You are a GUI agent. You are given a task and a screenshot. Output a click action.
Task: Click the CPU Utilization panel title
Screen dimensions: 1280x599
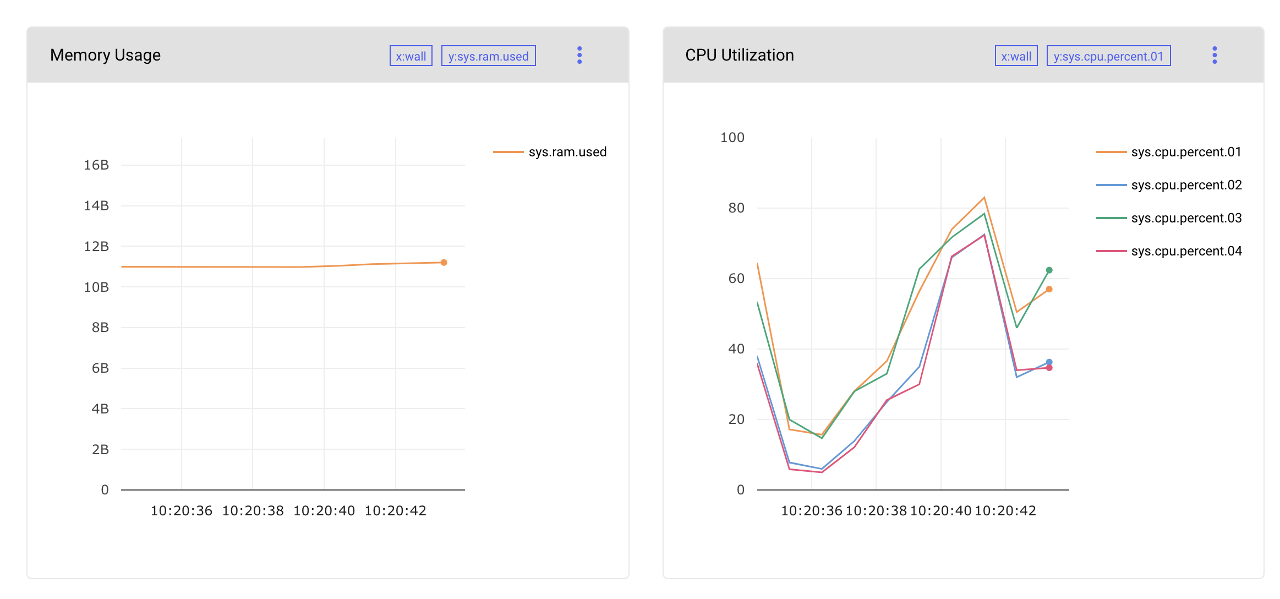[740, 55]
